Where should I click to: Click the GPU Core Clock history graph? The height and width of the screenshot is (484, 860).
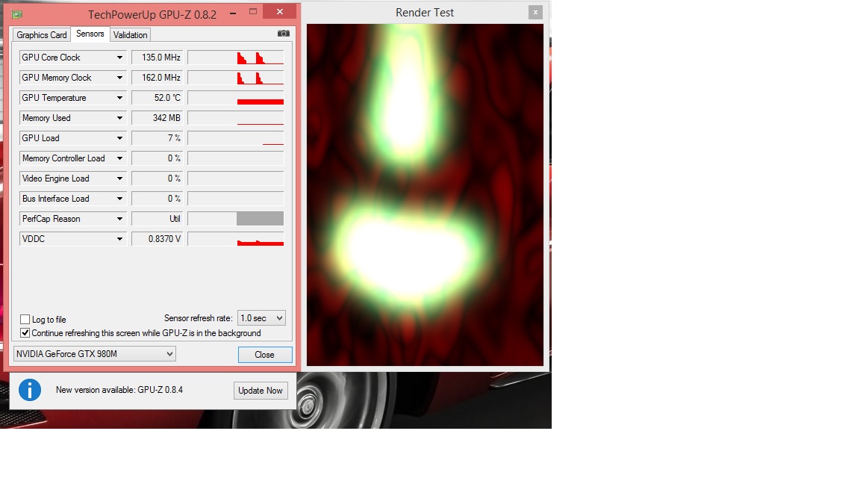pos(236,58)
